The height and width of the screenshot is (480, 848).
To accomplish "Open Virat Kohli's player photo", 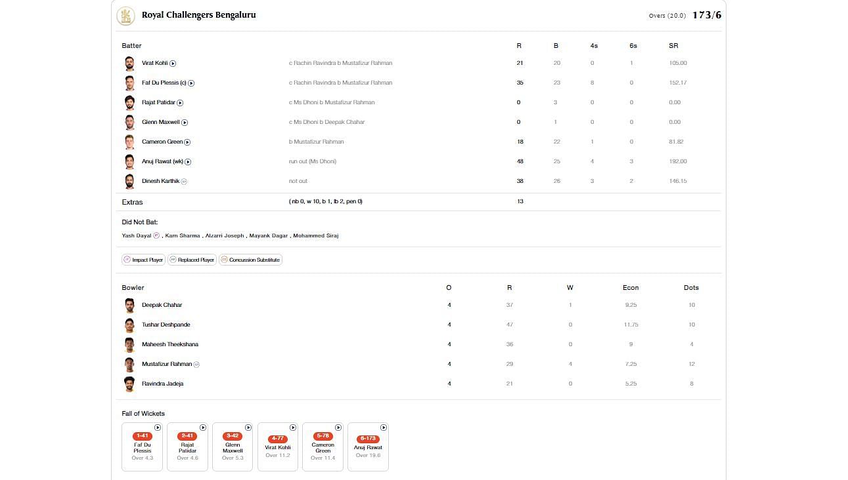I will coord(129,64).
